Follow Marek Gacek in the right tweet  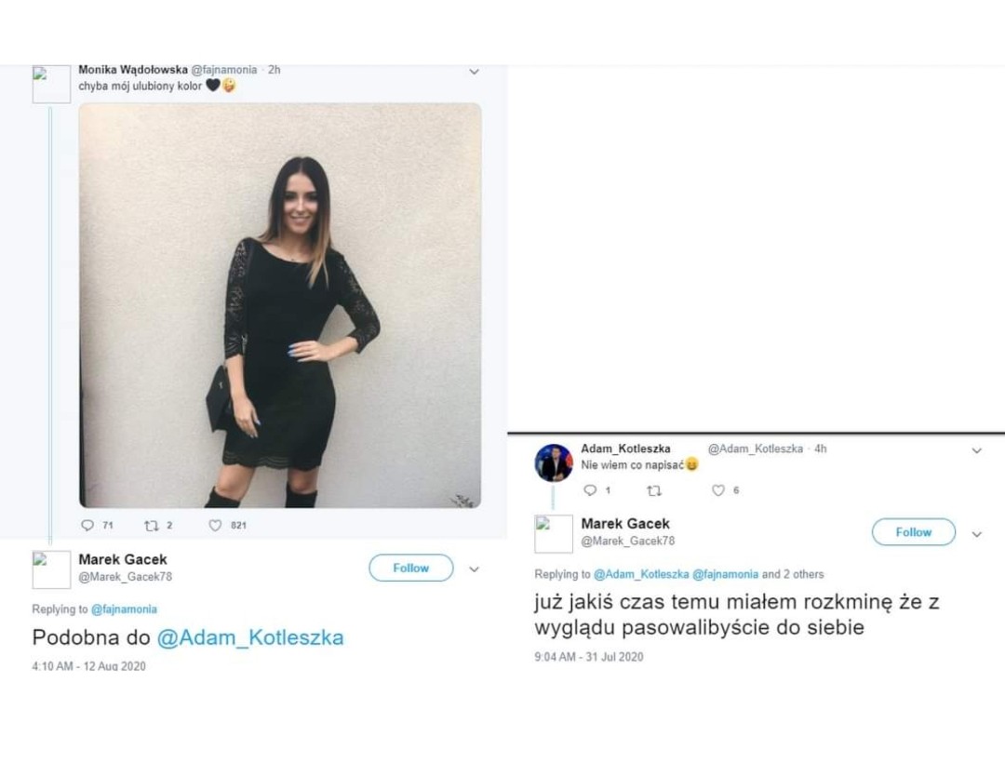click(x=913, y=532)
